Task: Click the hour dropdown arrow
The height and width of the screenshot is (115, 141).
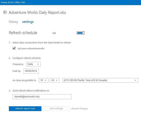Action: [46, 80]
